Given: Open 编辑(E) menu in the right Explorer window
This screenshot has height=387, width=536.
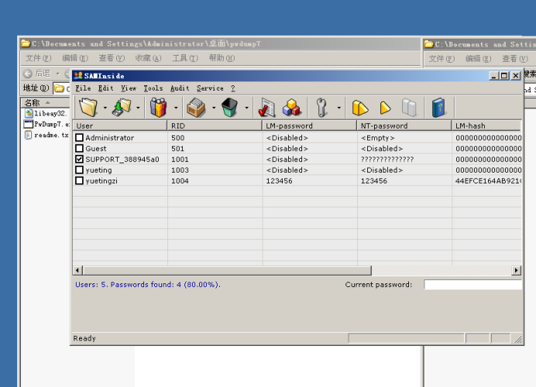Looking at the screenshot, I should pyautogui.click(x=478, y=59).
